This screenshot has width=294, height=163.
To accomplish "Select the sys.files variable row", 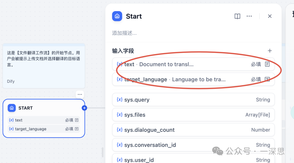I will pos(193,115).
